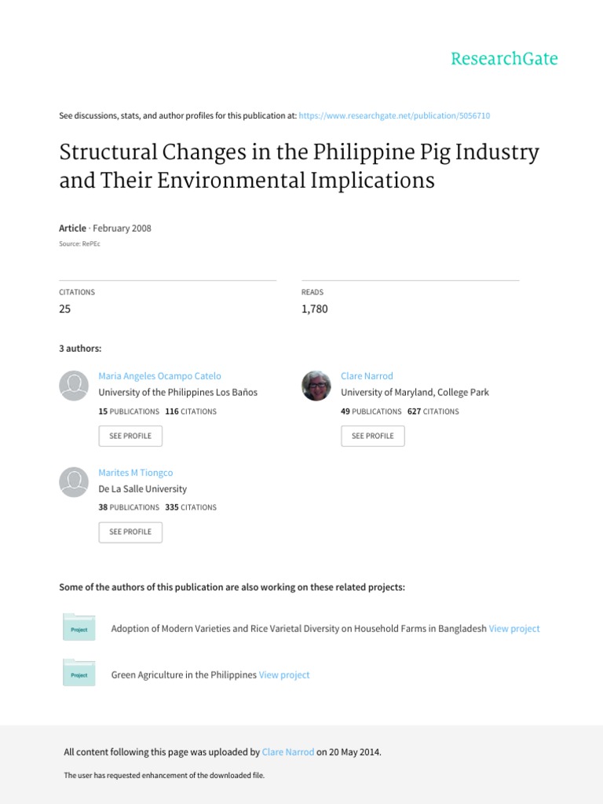Open Marites M Tiongco author link
This screenshot has height=804, width=603.
pos(136,473)
